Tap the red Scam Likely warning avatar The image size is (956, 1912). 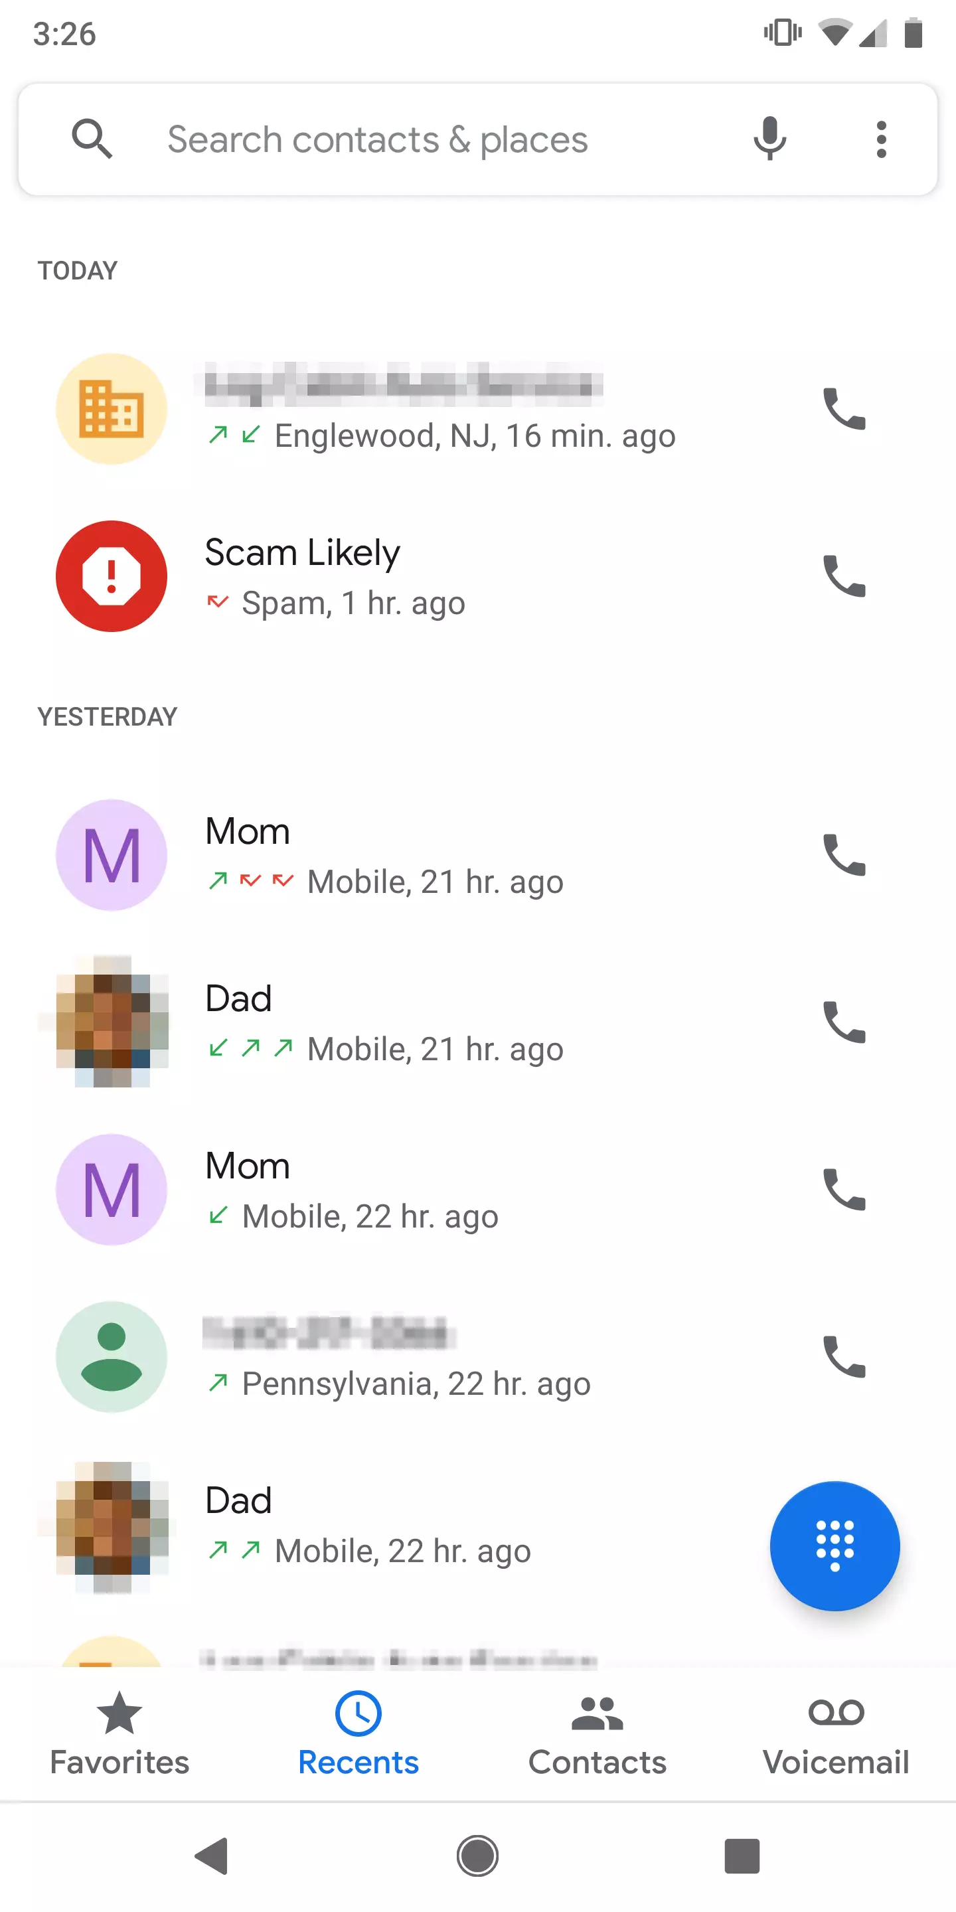click(x=112, y=576)
